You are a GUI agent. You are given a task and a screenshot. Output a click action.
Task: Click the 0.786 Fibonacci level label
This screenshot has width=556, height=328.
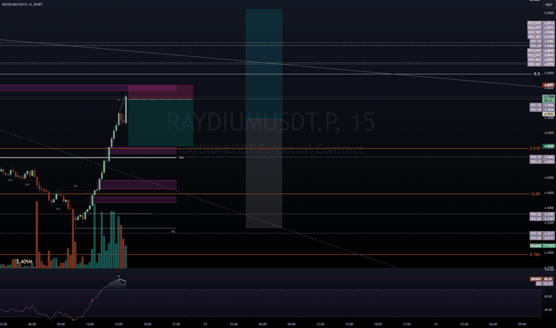[535, 254]
